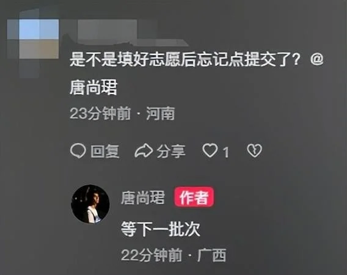This screenshot has height=275, width=347.
Task: Tap the share arrow icon
Action: click(144, 151)
